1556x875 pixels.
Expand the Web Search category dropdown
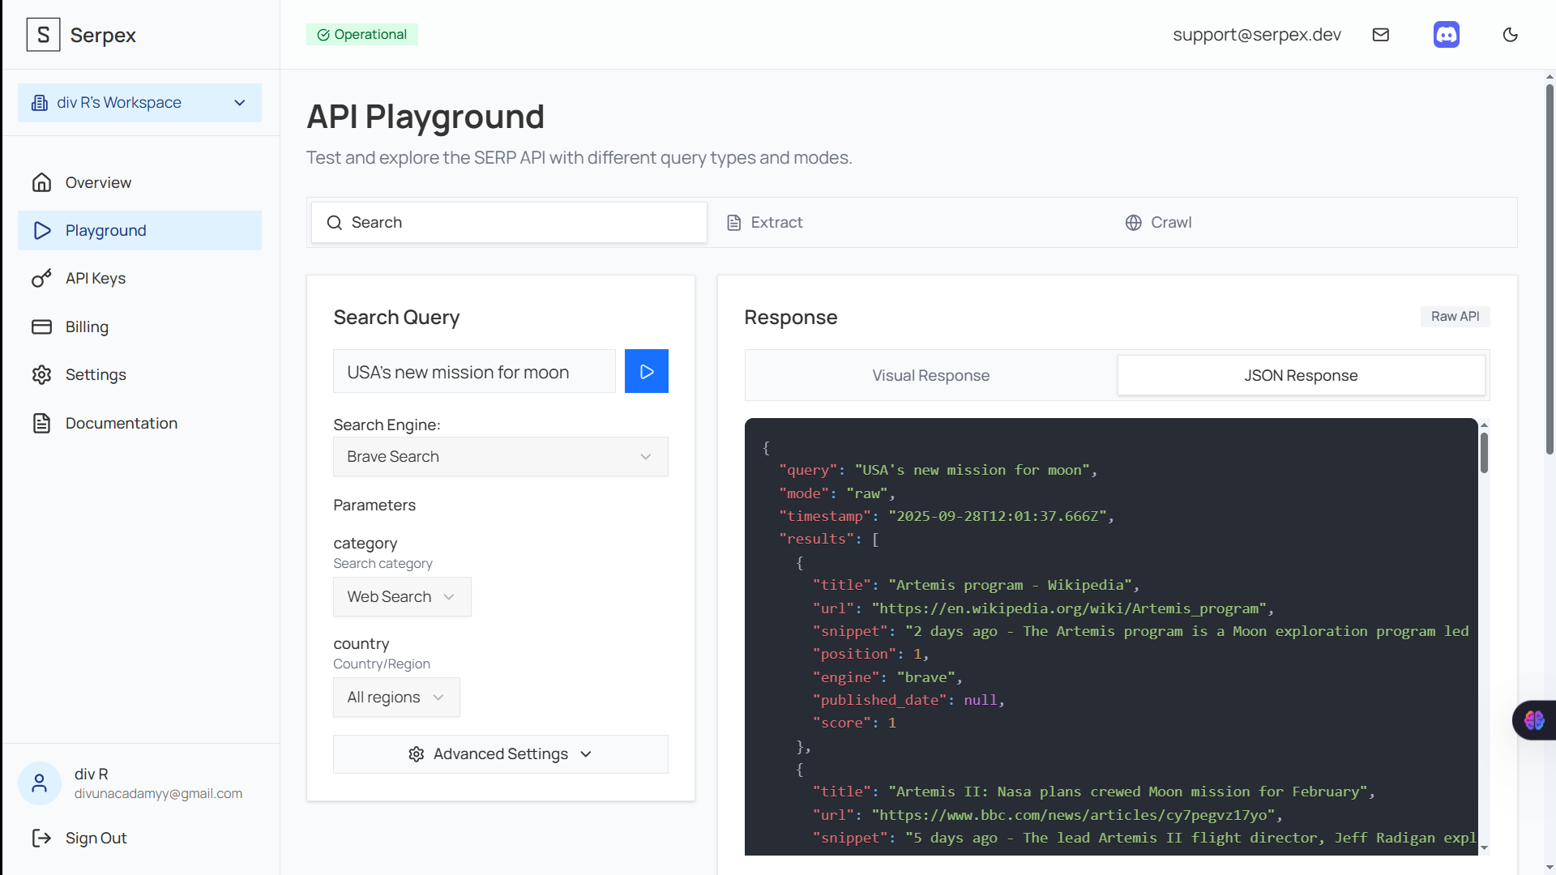(401, 596)
